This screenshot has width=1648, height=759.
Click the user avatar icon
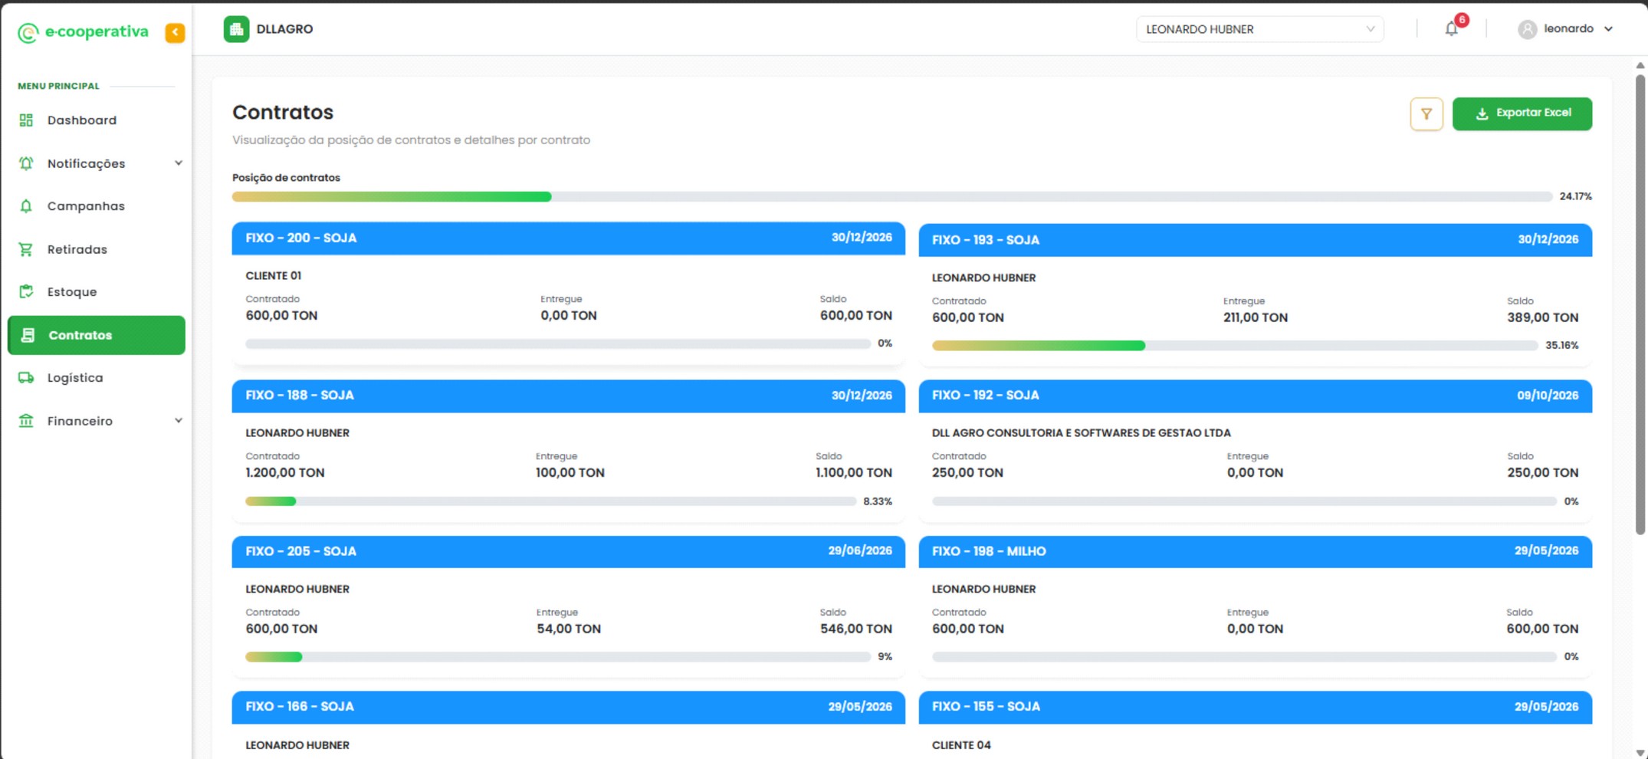coord(1527,29)
